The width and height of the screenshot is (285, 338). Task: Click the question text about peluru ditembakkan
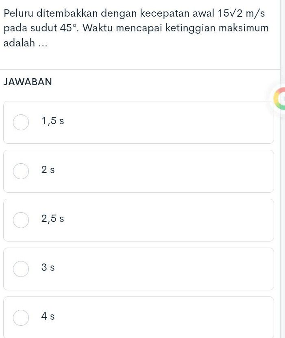(x=134, y=27)
